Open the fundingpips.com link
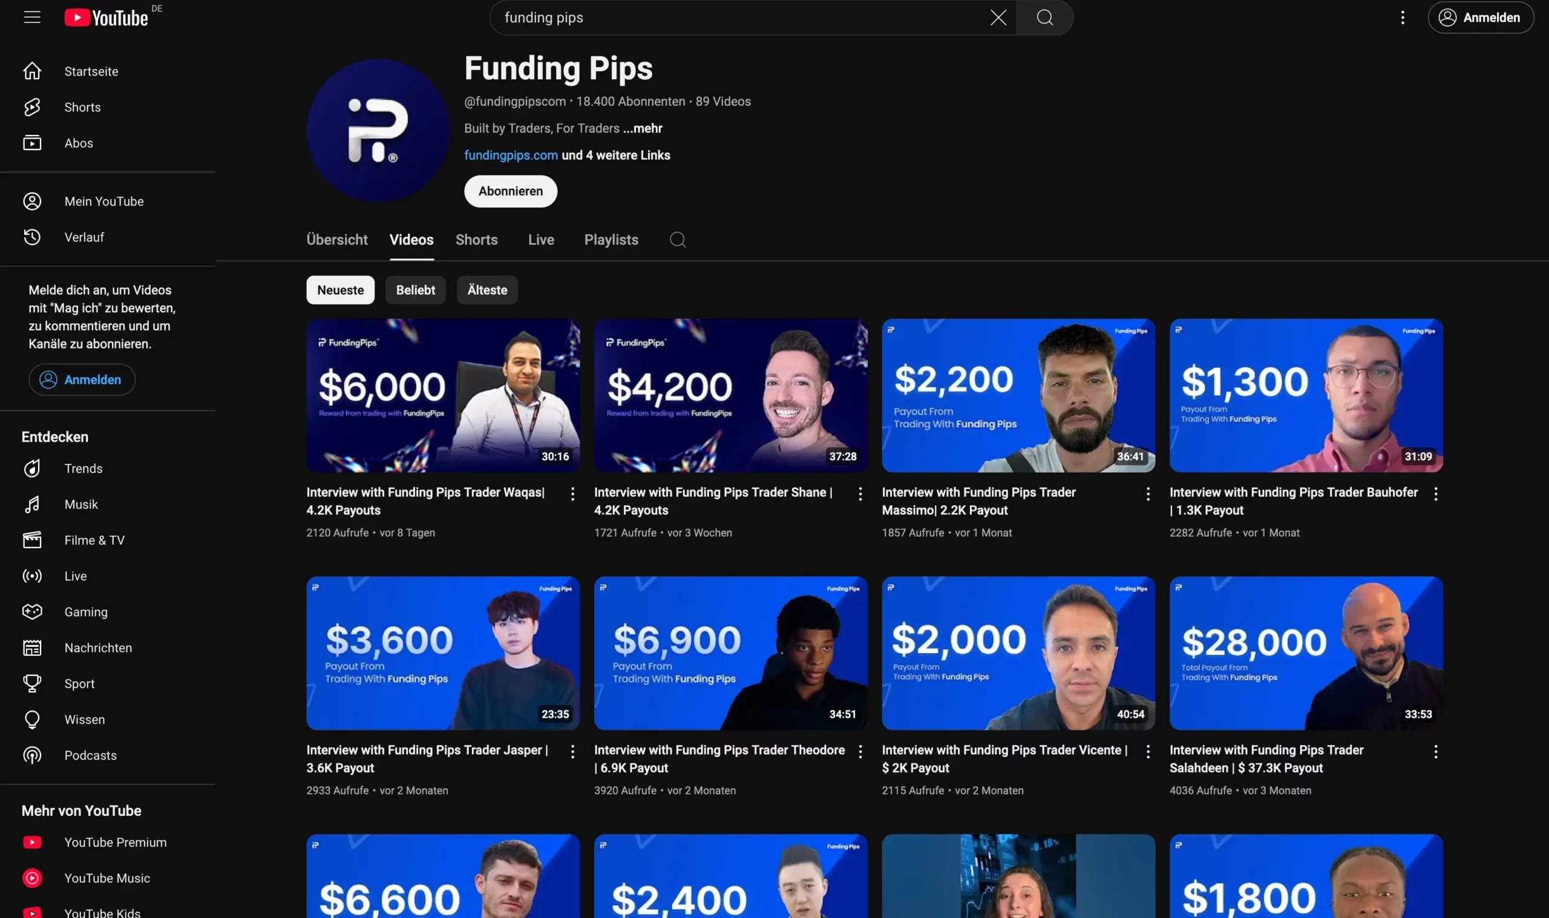The height and width of the screenshot is (918, 1549). [x=511, y=156]
